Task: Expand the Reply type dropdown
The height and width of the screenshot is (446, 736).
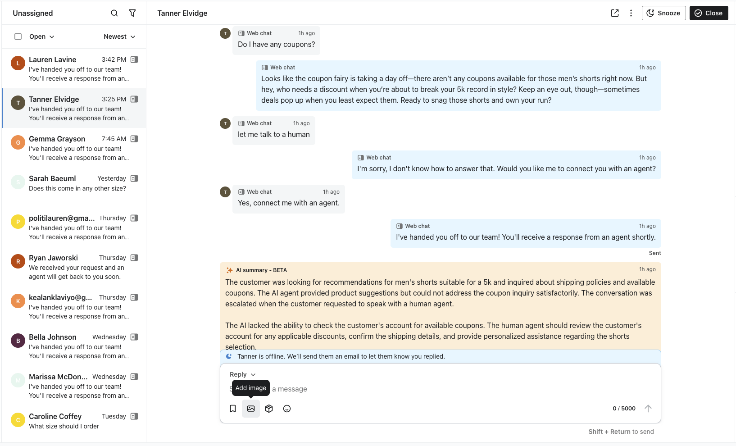Action: [242, 374]
